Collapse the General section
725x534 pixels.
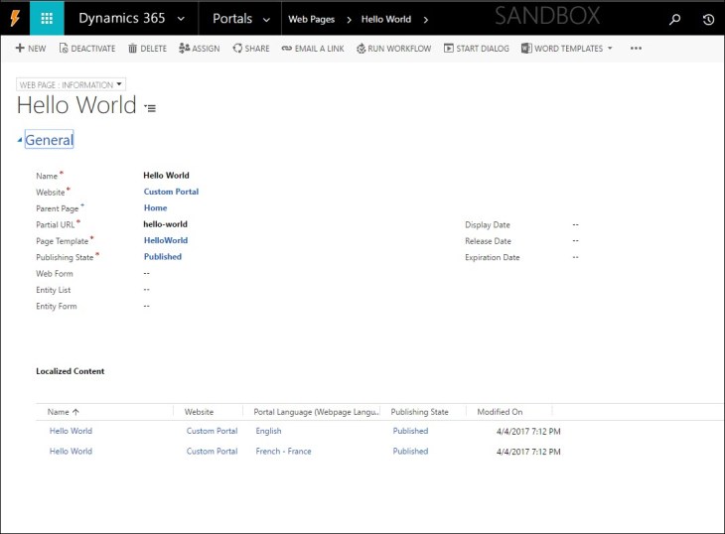(x=21, y=141)
